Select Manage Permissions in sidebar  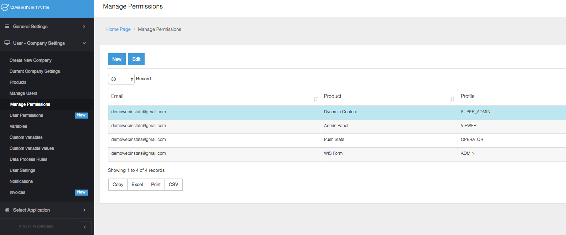coord(30,104)
